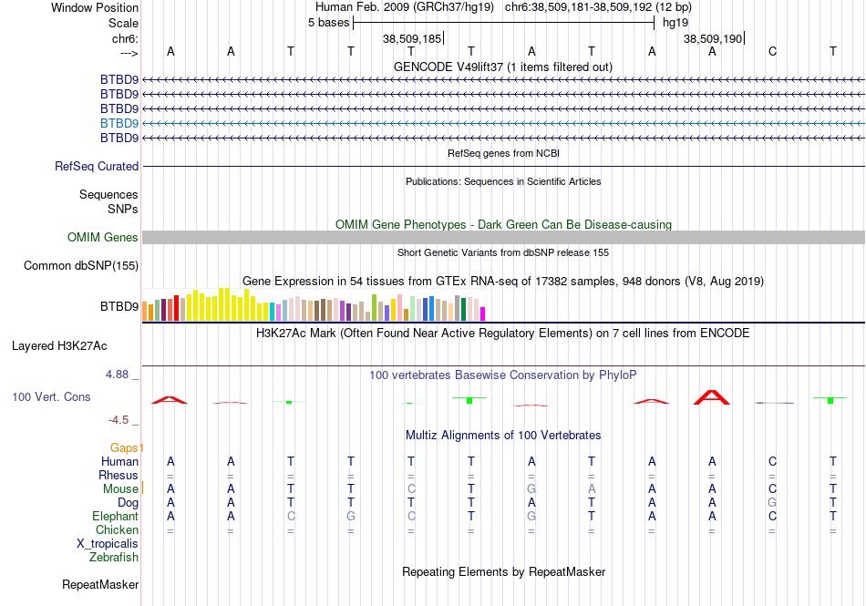
Task: Open the RefSeq Curated track label
Action: (97, 166)
